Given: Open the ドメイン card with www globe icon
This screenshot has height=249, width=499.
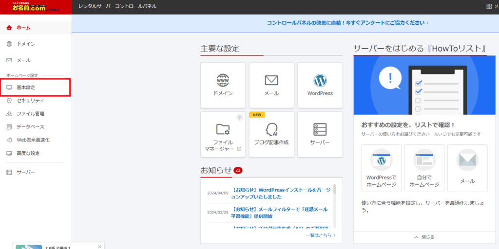Looking at the screenshot, I should [x=223, y=85].
